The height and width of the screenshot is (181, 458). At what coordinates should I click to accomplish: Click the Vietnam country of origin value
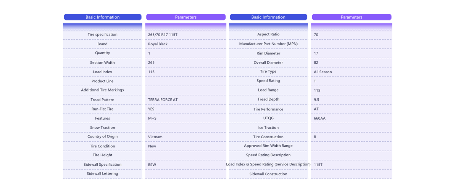(155, 137)
